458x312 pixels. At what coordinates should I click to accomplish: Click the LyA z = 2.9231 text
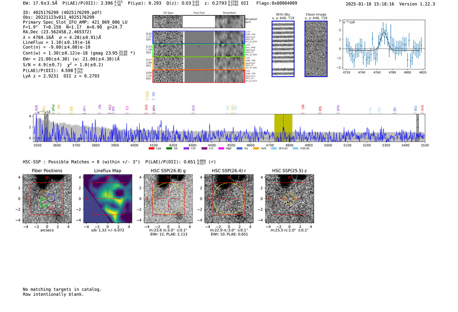(41, 76)
